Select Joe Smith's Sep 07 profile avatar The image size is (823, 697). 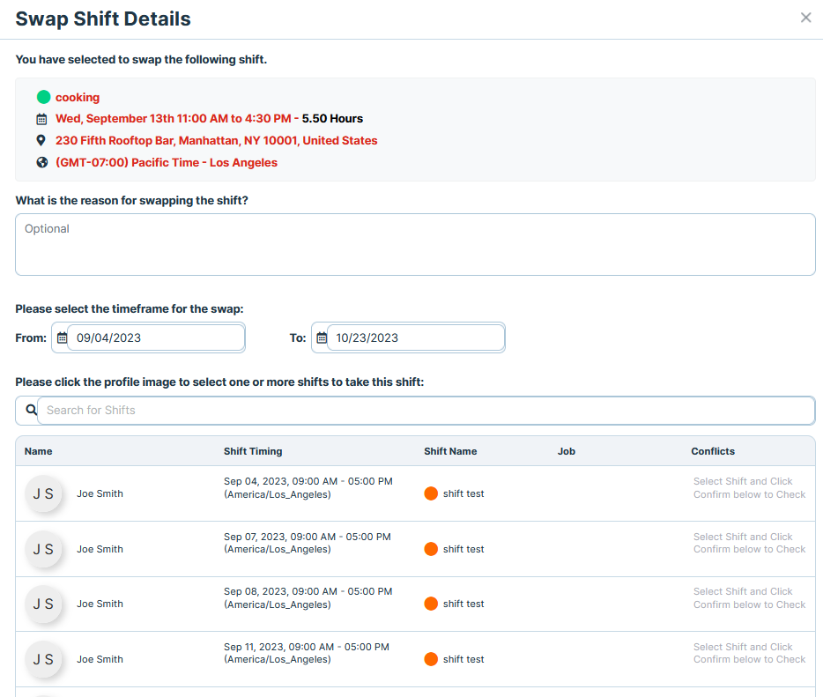click(43, 549)
